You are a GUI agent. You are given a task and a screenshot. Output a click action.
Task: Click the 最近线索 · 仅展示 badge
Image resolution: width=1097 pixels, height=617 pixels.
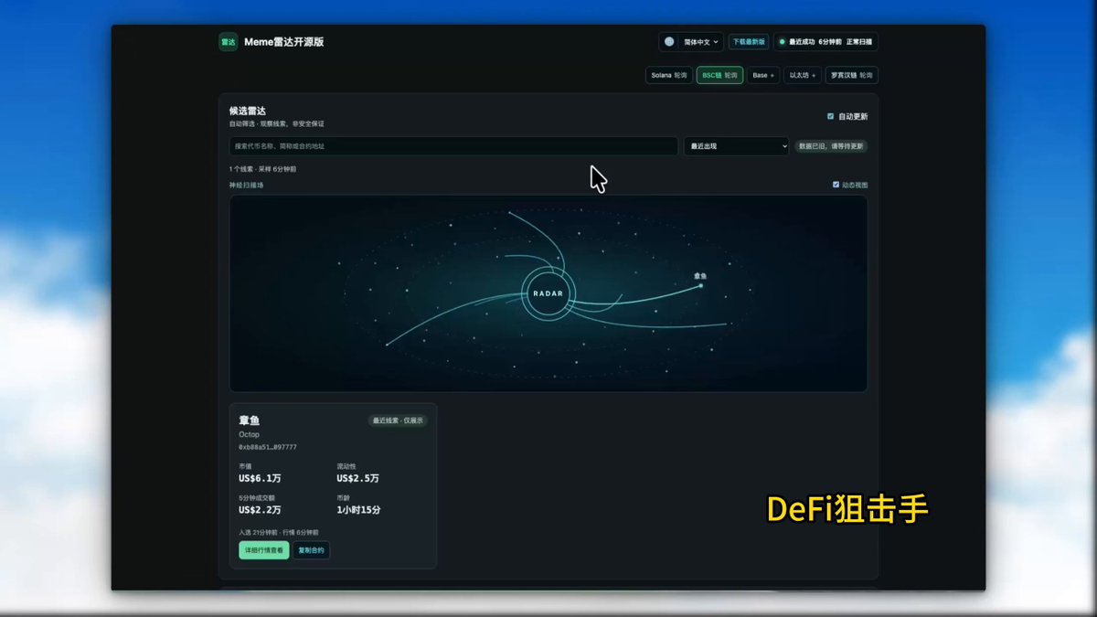pyautogui.click(x=398, y=420)
